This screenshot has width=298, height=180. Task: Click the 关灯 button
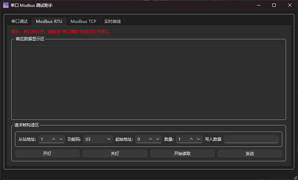pos(115,154)
